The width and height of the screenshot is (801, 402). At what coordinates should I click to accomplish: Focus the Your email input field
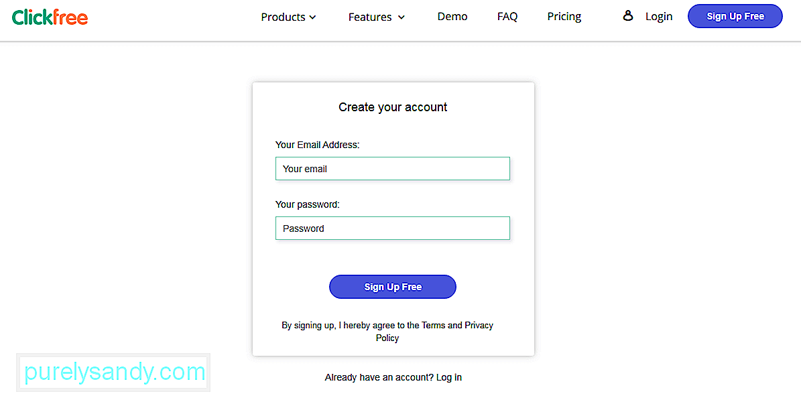click(392, 169)
